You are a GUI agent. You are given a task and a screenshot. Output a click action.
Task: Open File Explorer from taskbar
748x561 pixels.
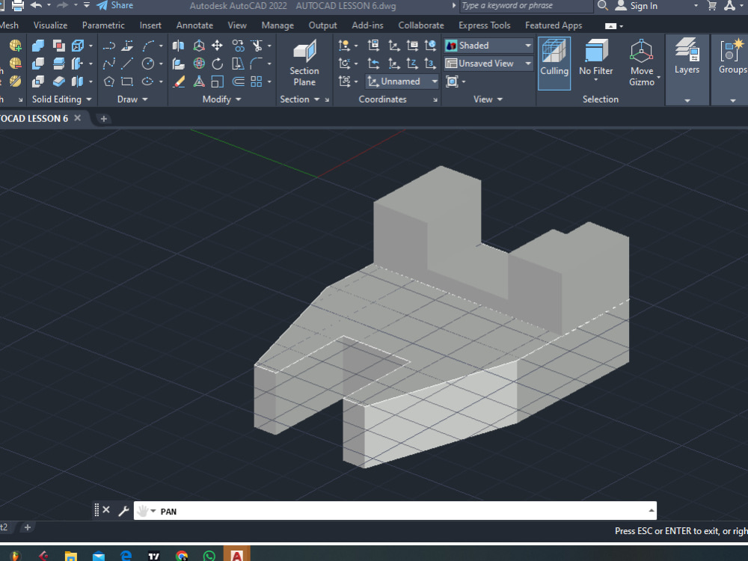[70, 556]
